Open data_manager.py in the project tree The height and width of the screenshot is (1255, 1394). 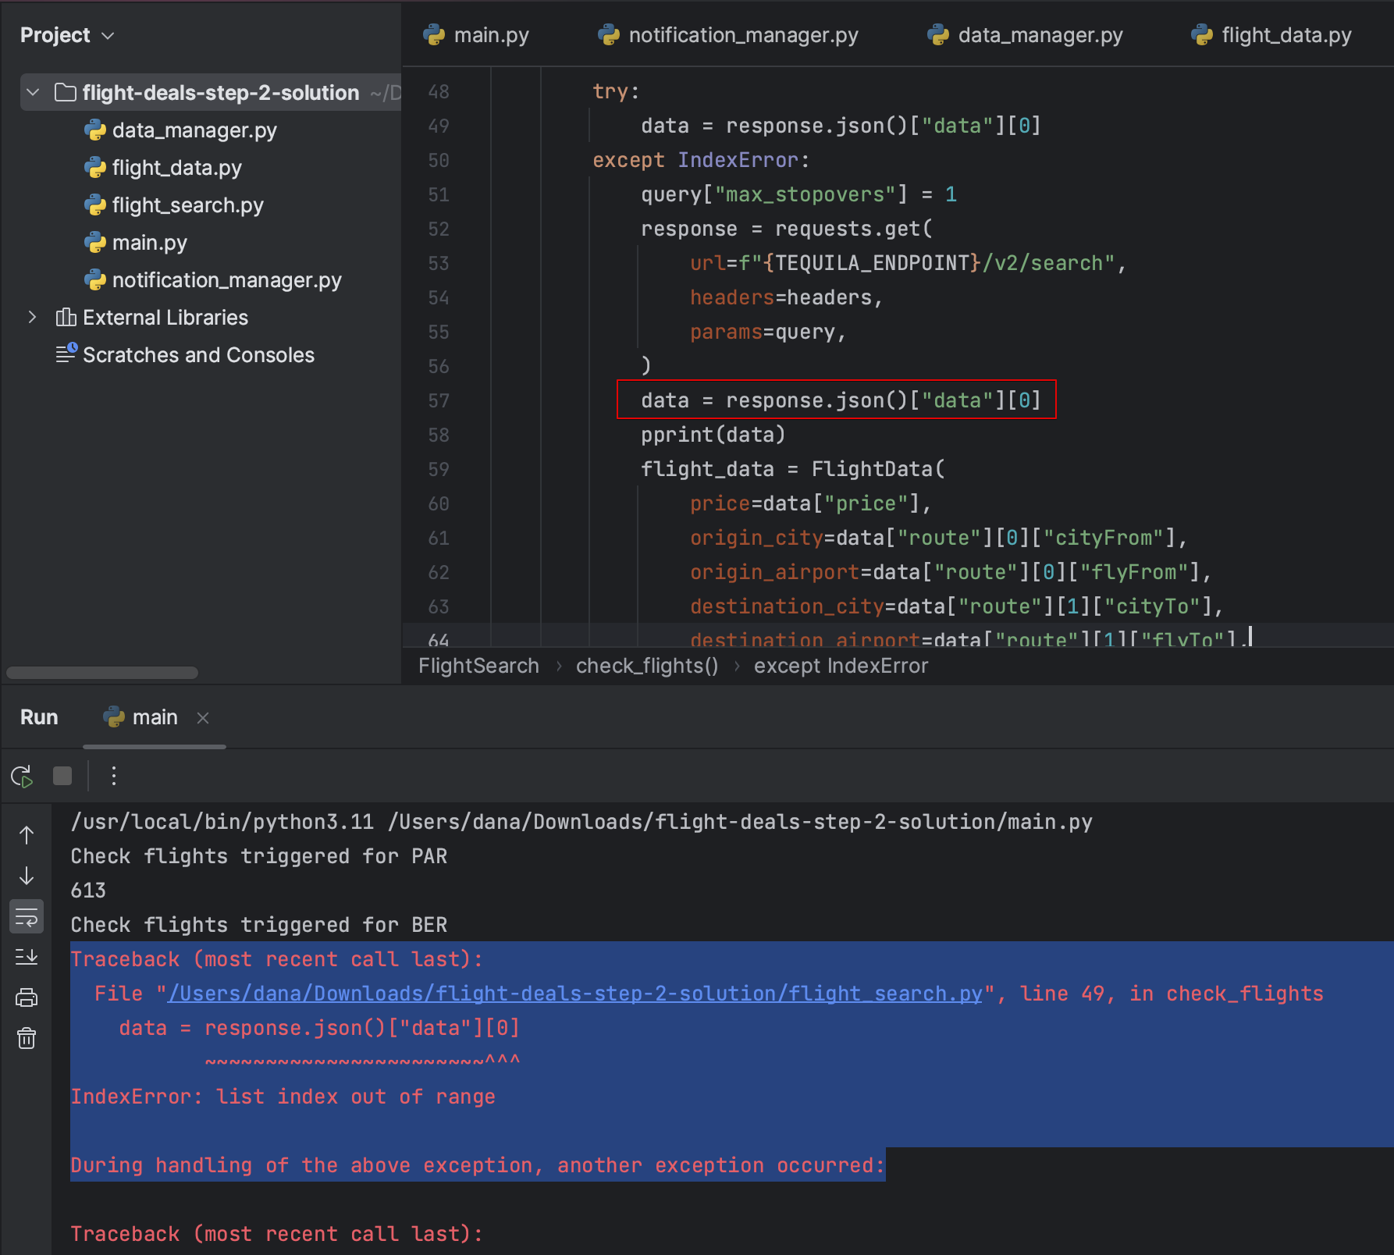point(194,130)
